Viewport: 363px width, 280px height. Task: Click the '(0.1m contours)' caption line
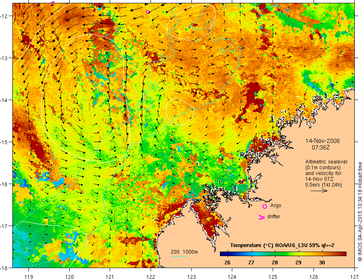[323, 168]
